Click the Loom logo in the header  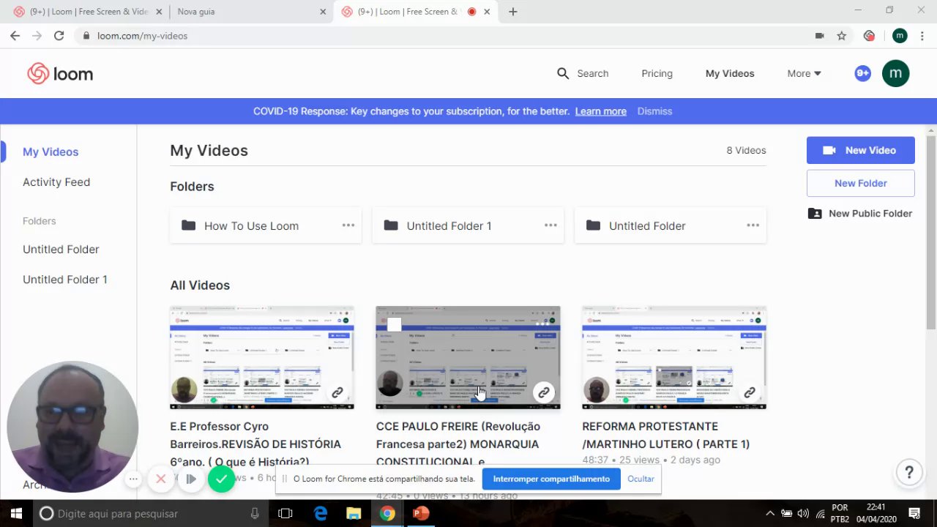[x=60, y=73]
